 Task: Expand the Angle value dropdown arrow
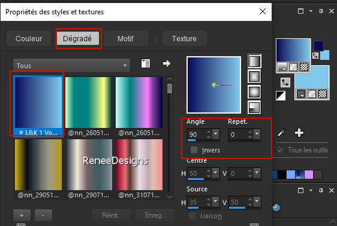215,135
